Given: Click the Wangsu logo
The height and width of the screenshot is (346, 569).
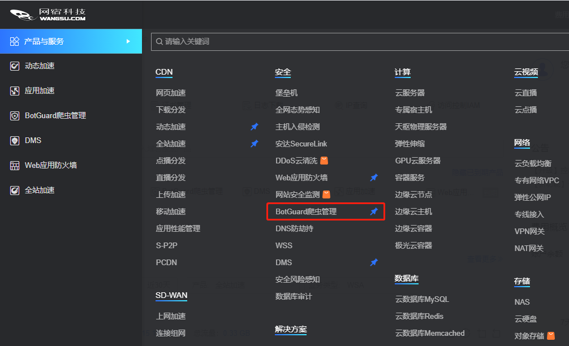Looking at the screenshot, I should point(48,15).
